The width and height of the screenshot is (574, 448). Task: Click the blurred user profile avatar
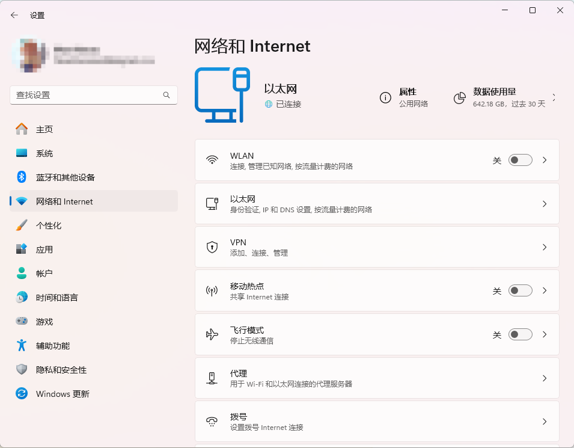(x=30, y=55)
